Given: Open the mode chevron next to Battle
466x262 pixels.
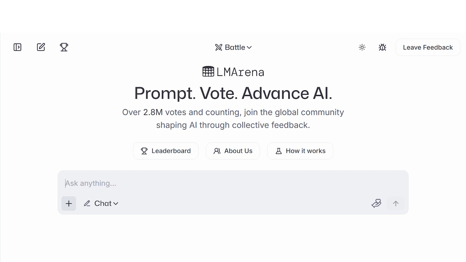Looking at the screenshot, I should pos(249,47).
